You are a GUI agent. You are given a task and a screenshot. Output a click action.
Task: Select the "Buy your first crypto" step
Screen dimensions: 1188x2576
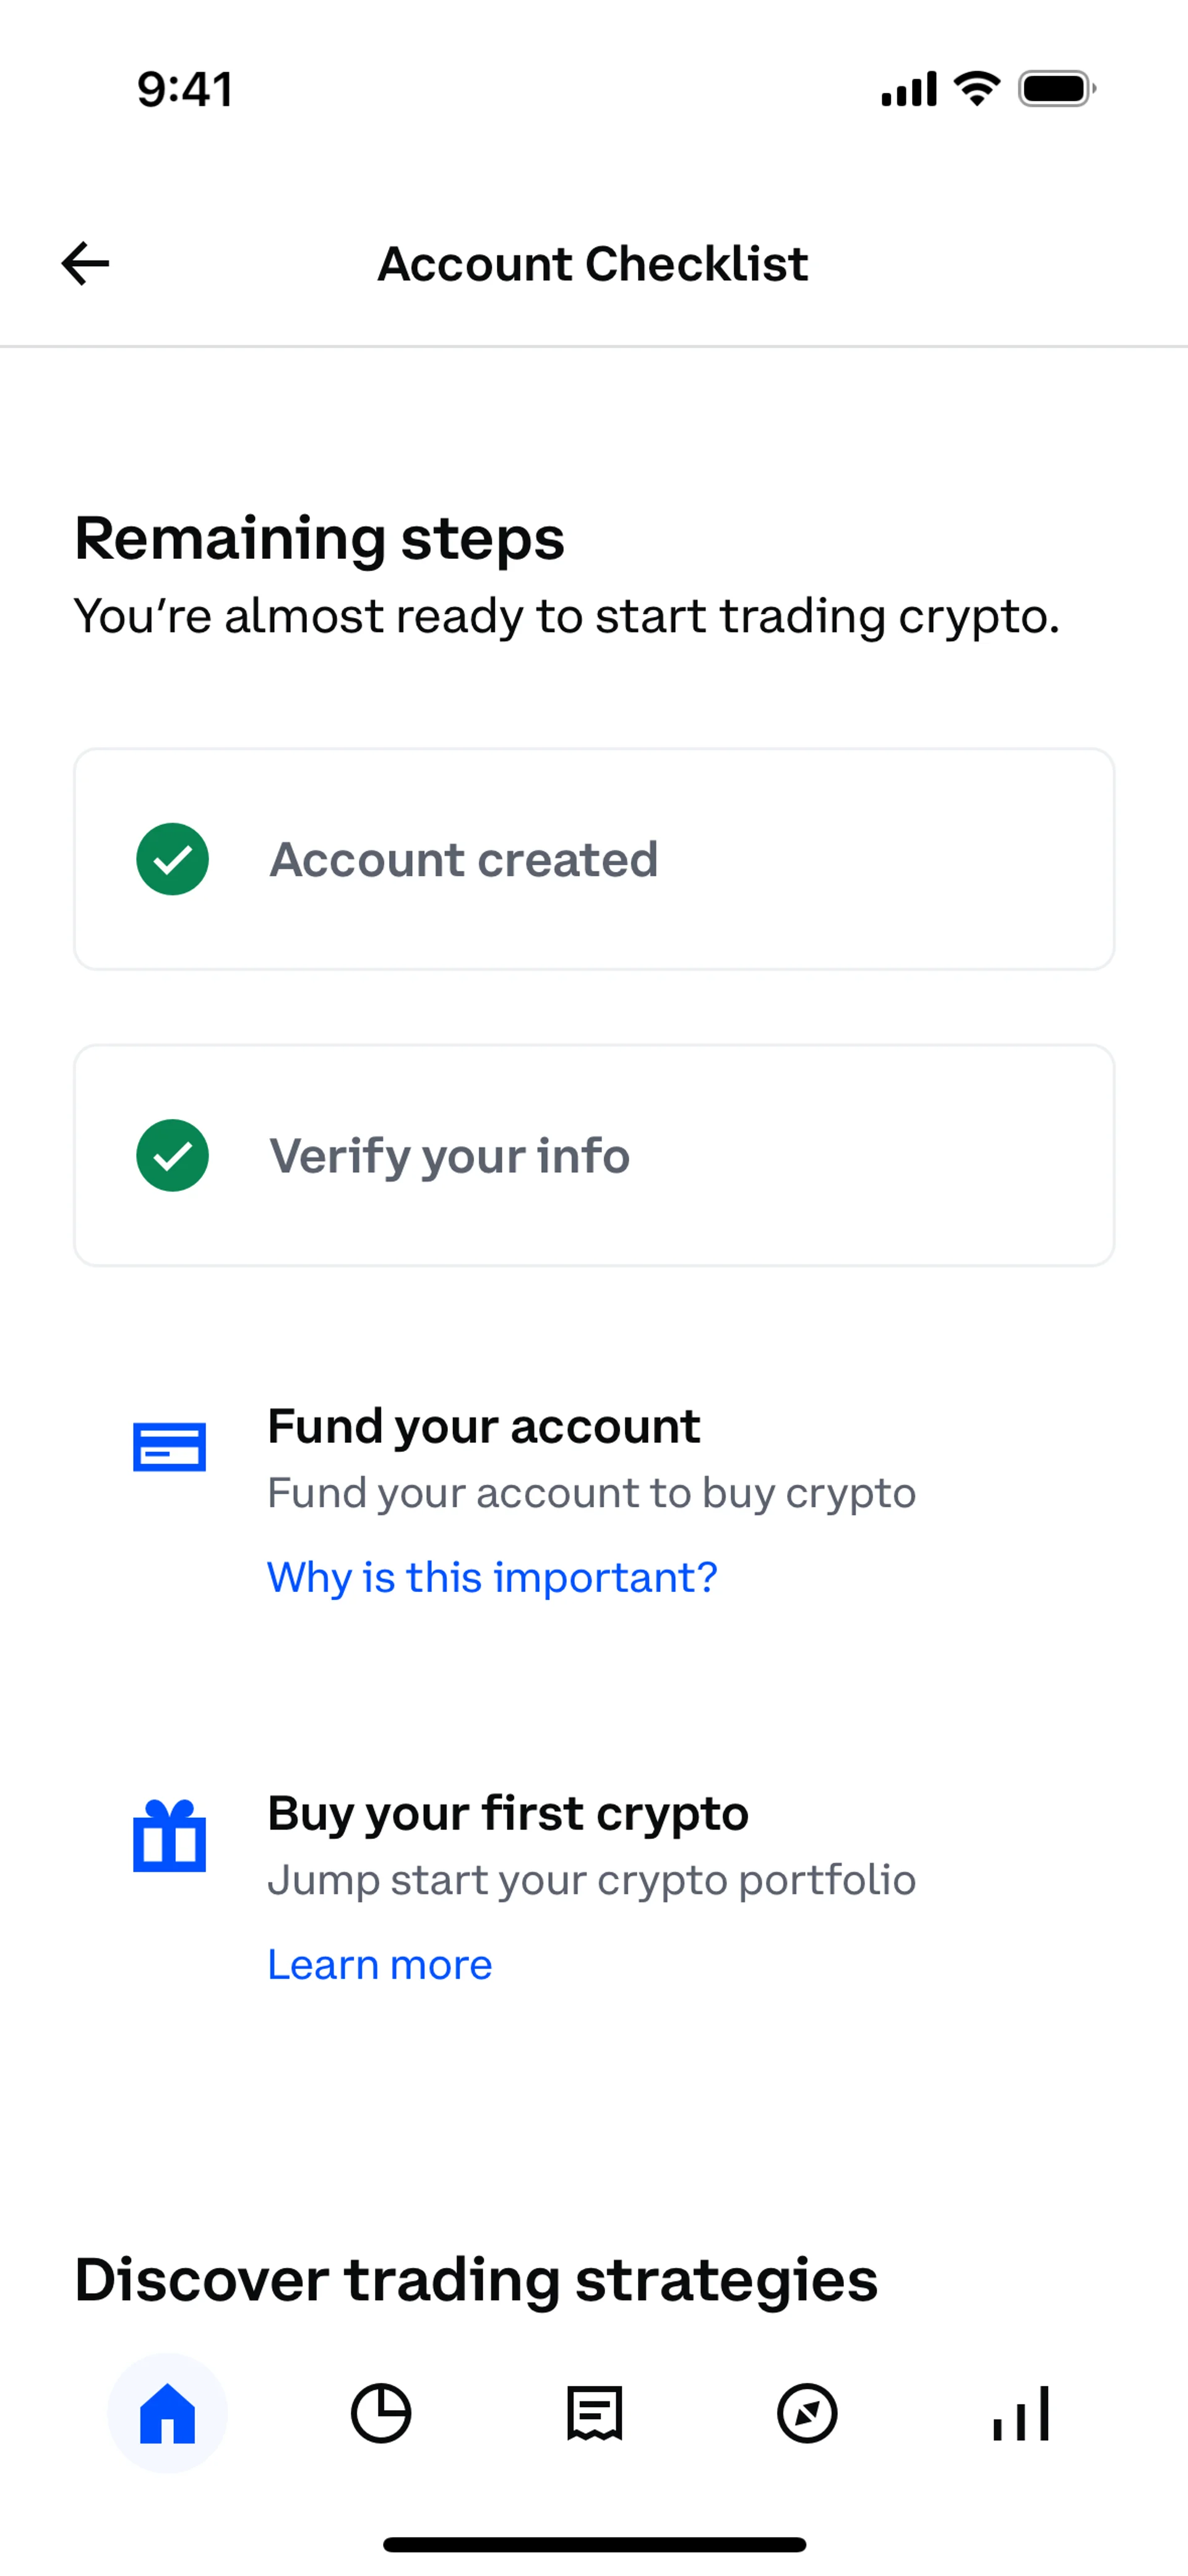coord(508,1813)
